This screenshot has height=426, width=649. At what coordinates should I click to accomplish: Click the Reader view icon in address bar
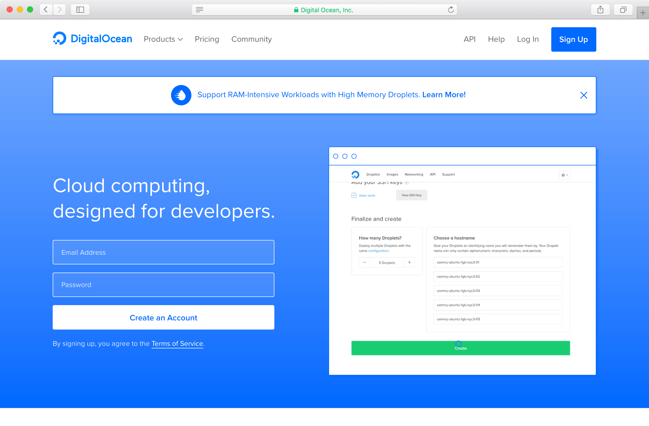199,10
